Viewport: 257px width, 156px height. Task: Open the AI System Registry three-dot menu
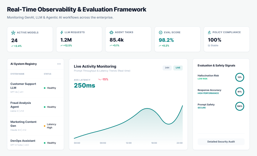pyautogui.click(x=59, y=64)
